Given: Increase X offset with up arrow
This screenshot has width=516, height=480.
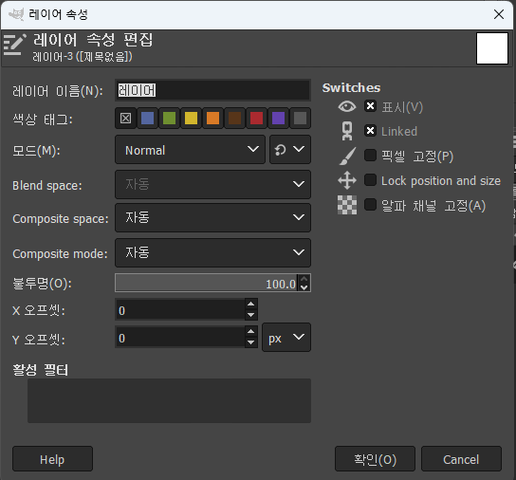Looking at the screenshot, I should (251, 305).
